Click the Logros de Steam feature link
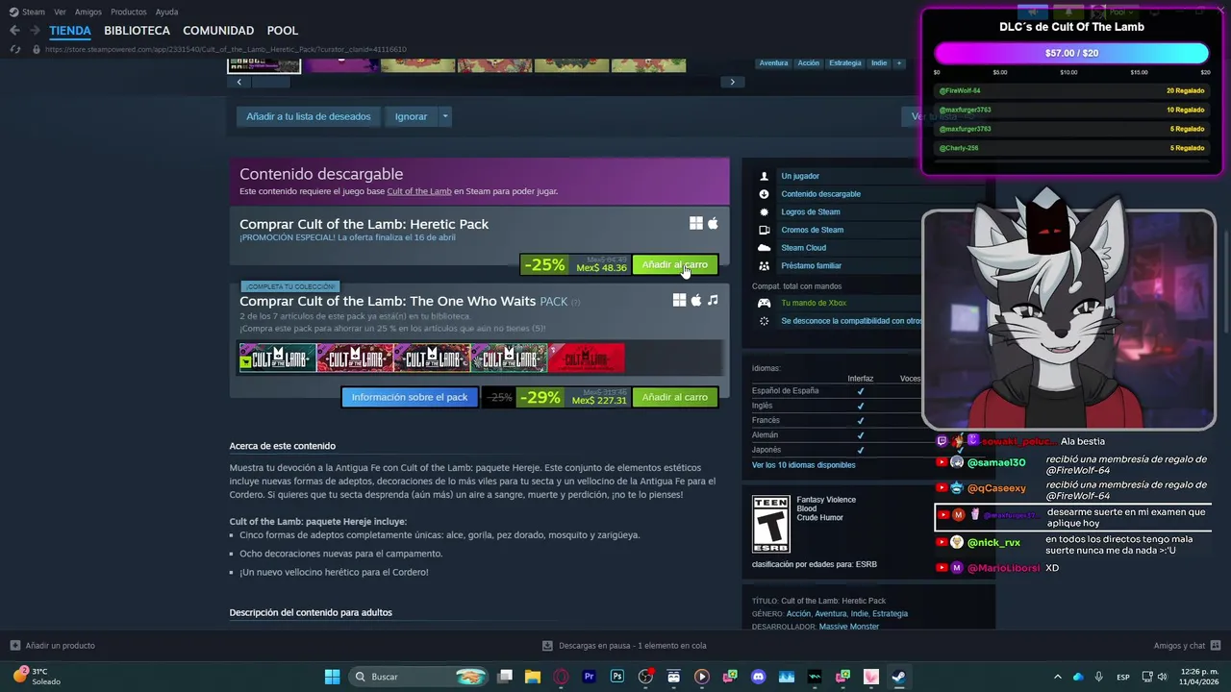Viewport: 1231px width, 692px height. click(810, 211)
